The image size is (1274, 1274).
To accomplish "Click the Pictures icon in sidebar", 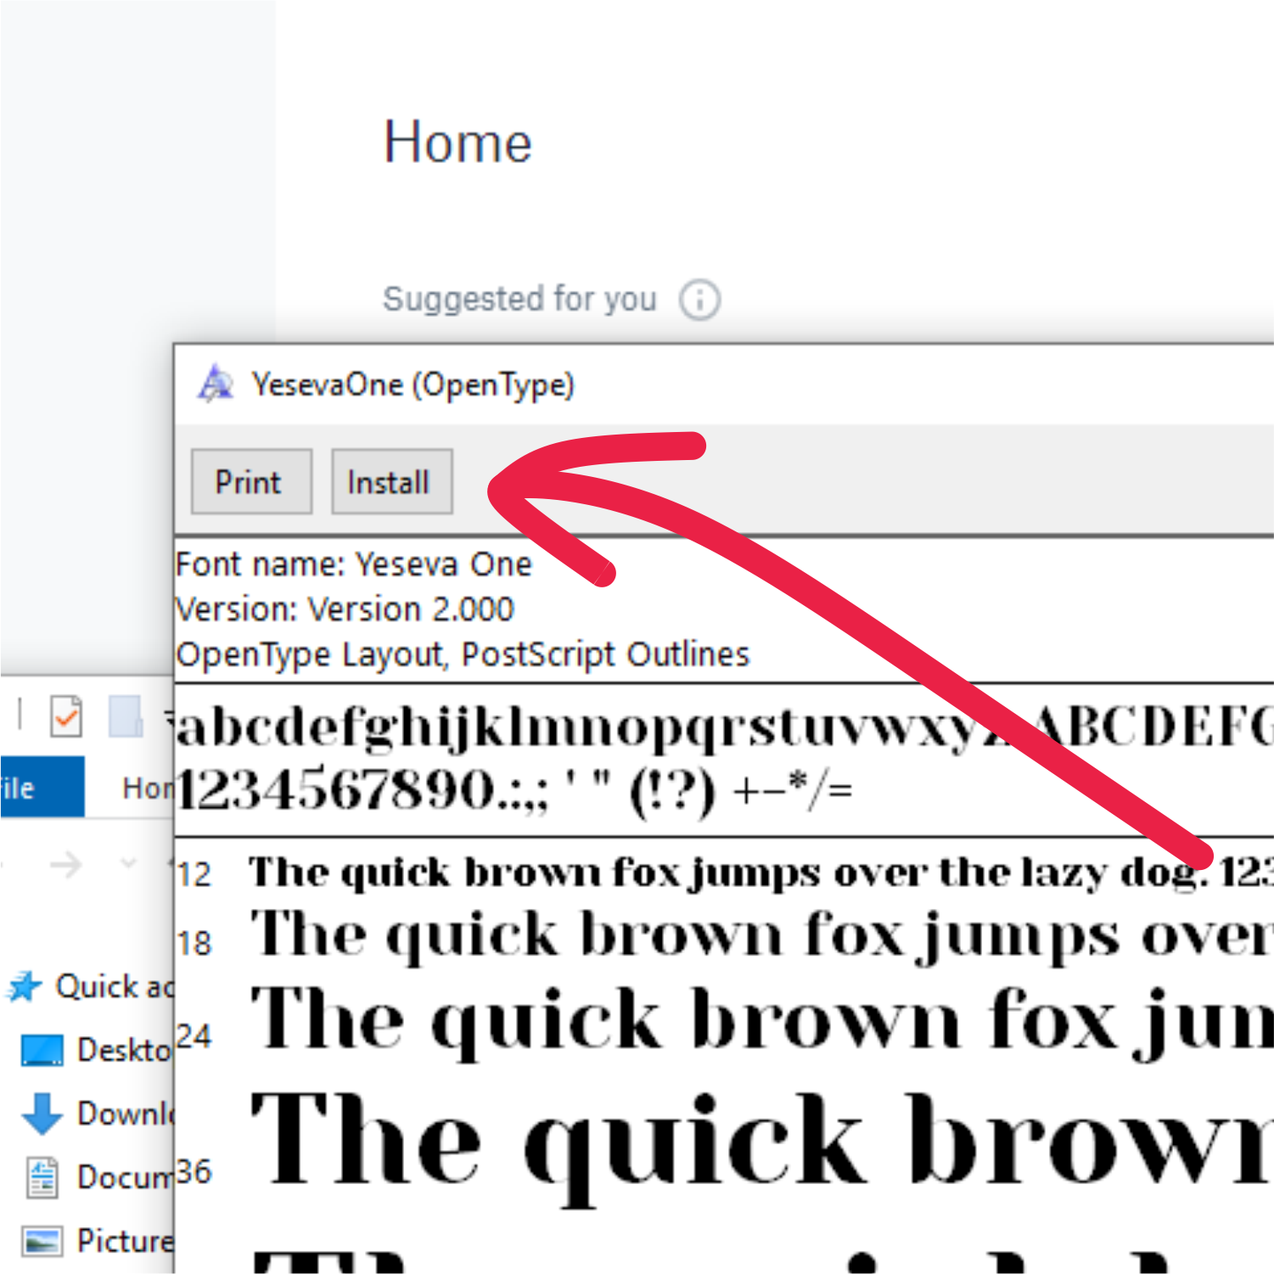I will pyautogui.click(x=42, y=1242).
